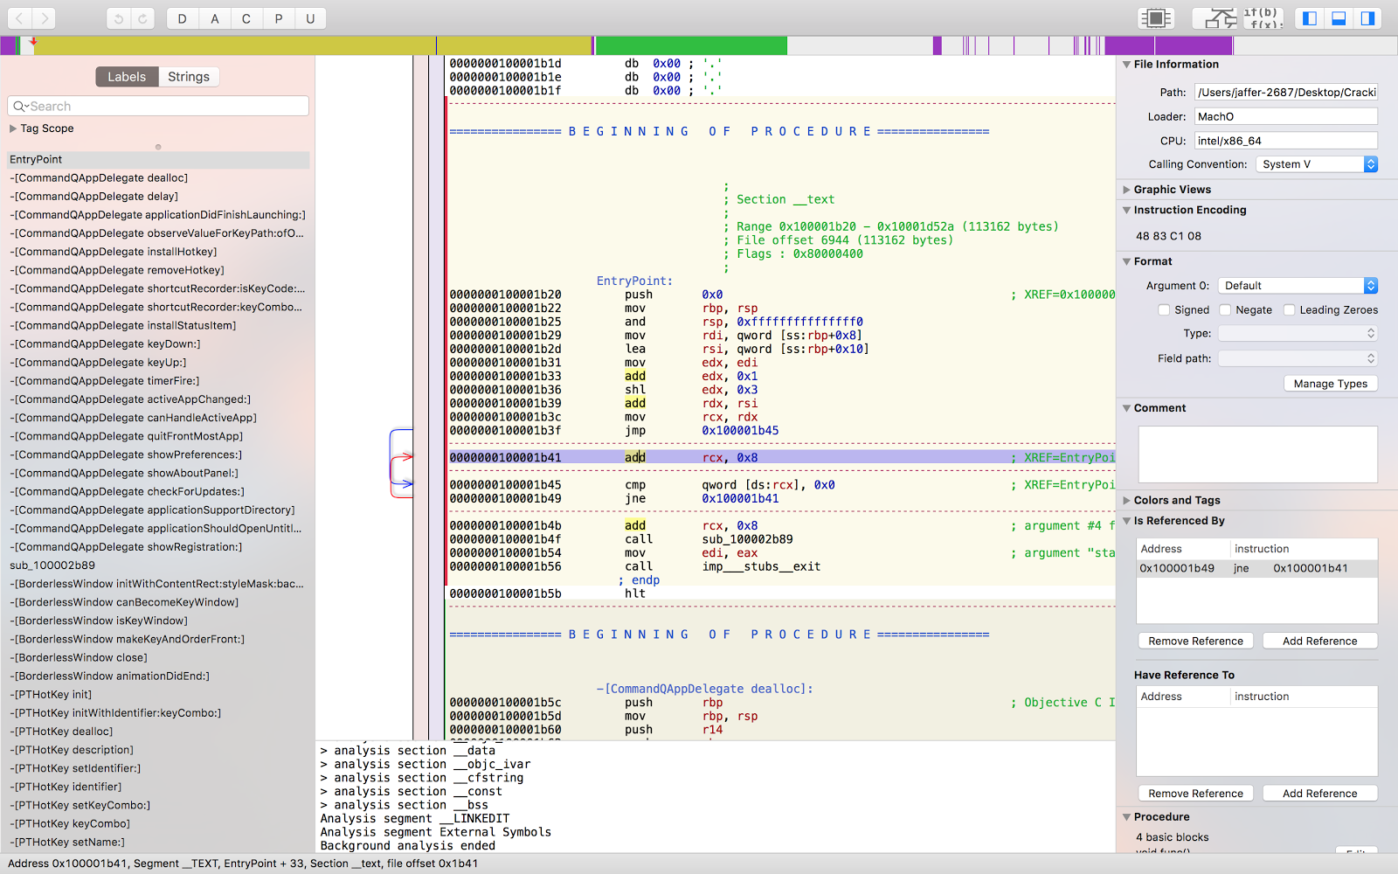Open the Argument 0 format dropdown

(1298, 286)
